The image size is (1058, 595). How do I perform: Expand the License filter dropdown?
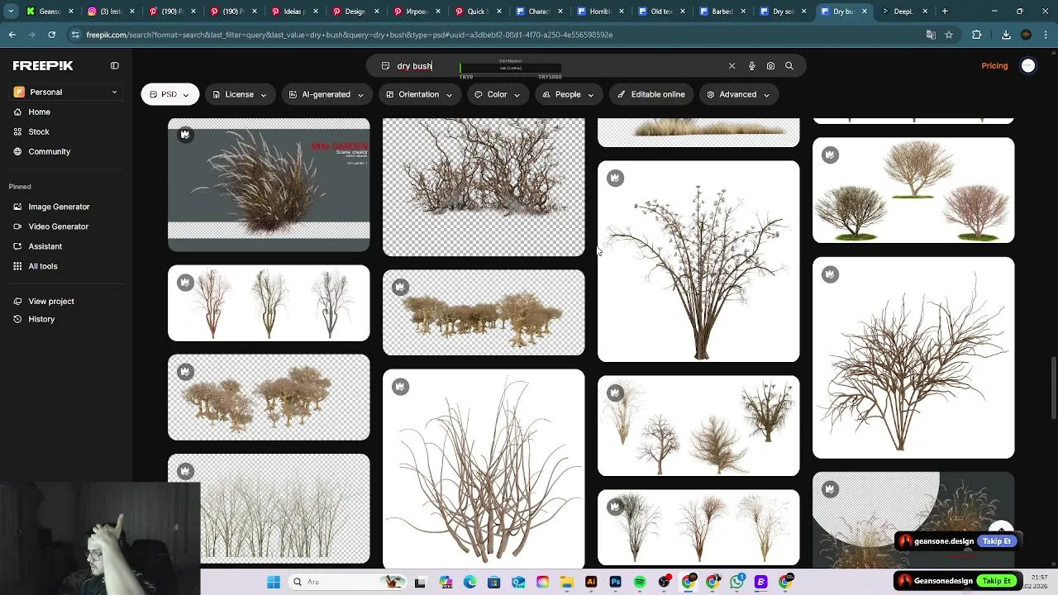240,94
